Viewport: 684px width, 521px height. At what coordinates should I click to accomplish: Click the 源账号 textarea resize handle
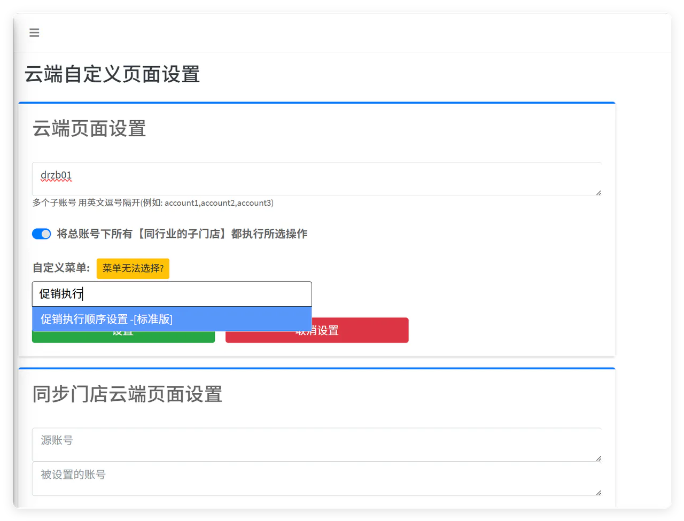(598, 458)
